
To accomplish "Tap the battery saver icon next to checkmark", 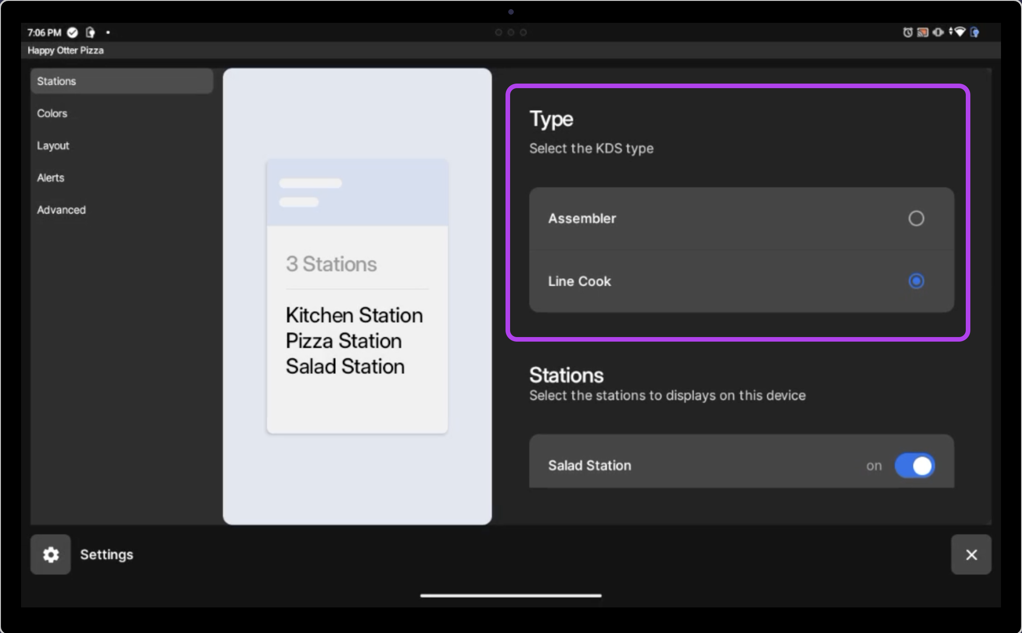I will click(x=90, y=32).
